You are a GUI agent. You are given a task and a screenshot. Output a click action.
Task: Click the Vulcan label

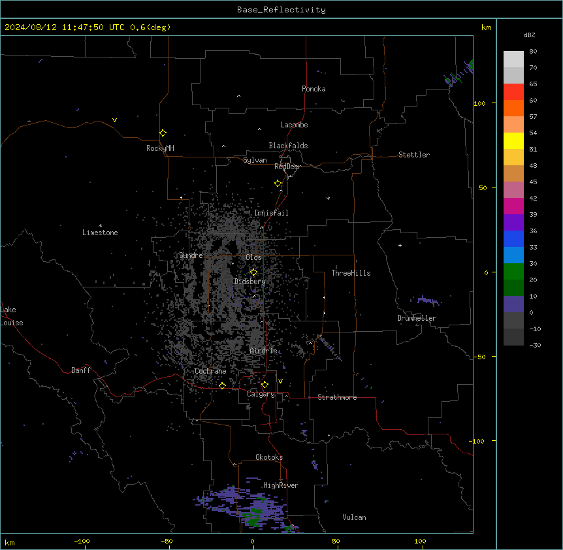pos(355,517)
